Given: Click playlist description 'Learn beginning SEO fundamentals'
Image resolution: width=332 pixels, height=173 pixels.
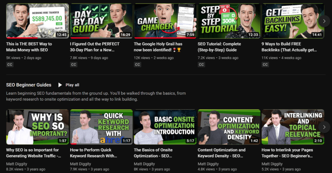Looking at the screenshot, I should coord(96,96).
